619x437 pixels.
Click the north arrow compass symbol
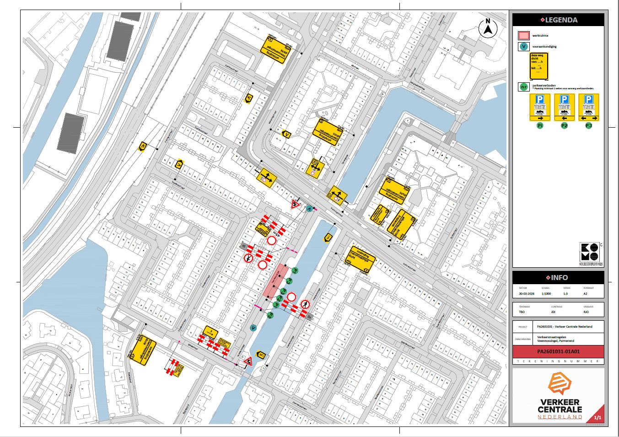(x=488, y=28)
